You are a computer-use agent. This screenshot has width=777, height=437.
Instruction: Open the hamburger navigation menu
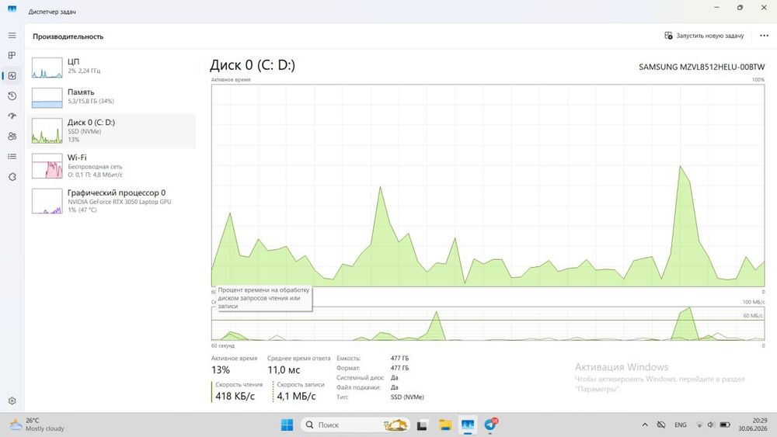12,36
